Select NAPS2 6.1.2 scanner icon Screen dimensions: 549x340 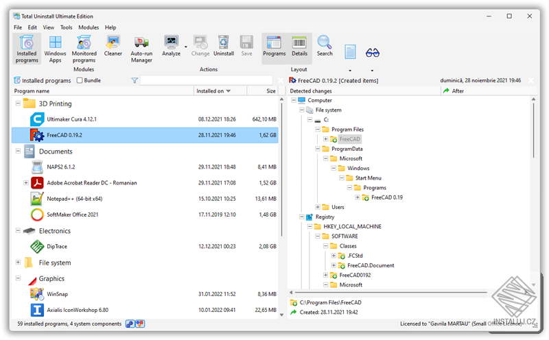tap(37, 167)
